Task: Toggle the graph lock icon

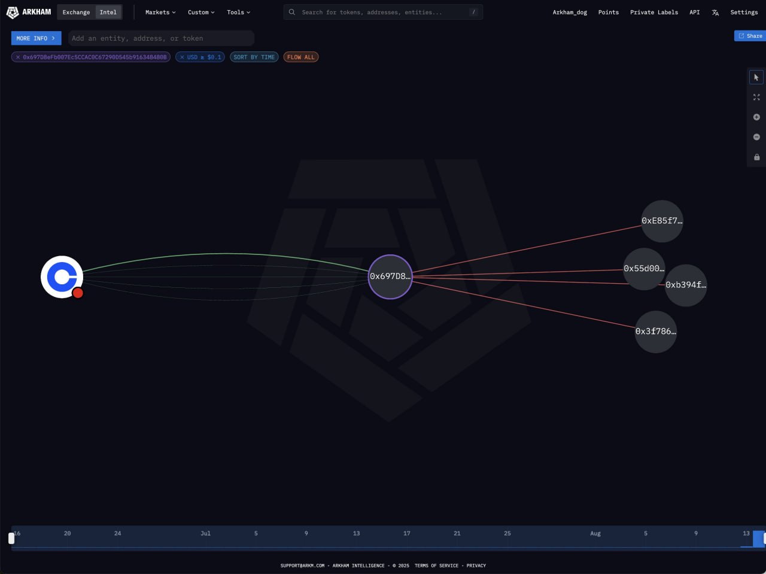Action: [x=756, y=157]
